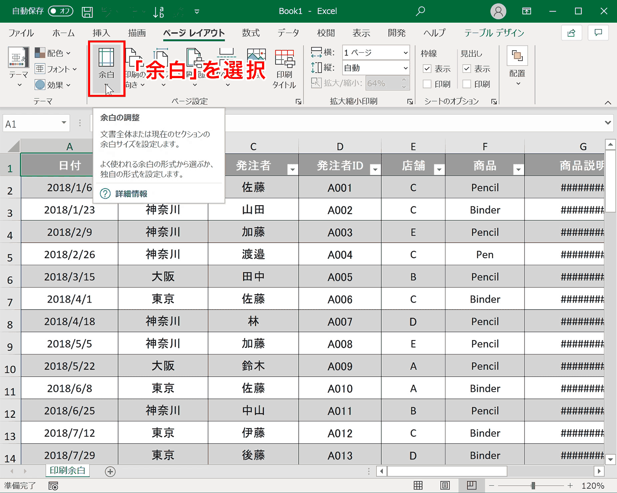Toggle the 自動保存 AutoSave switch
This screenshot has height=493, width=617.
click(60, 11)
